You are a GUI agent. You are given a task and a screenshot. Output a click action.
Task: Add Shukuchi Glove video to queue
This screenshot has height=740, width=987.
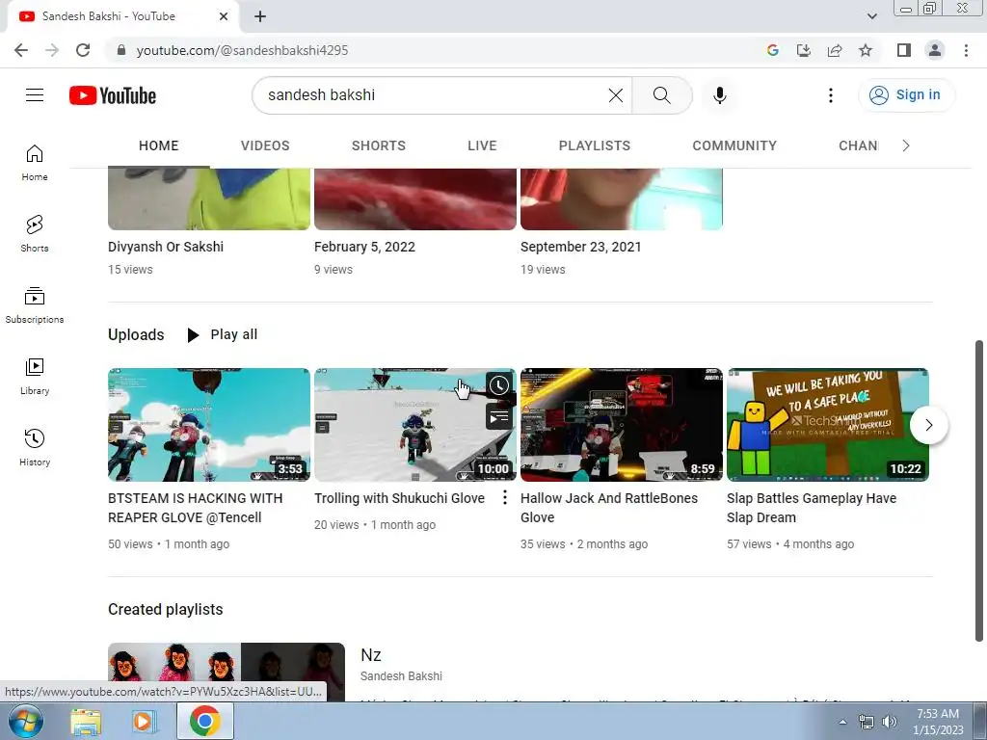[499, 416]
